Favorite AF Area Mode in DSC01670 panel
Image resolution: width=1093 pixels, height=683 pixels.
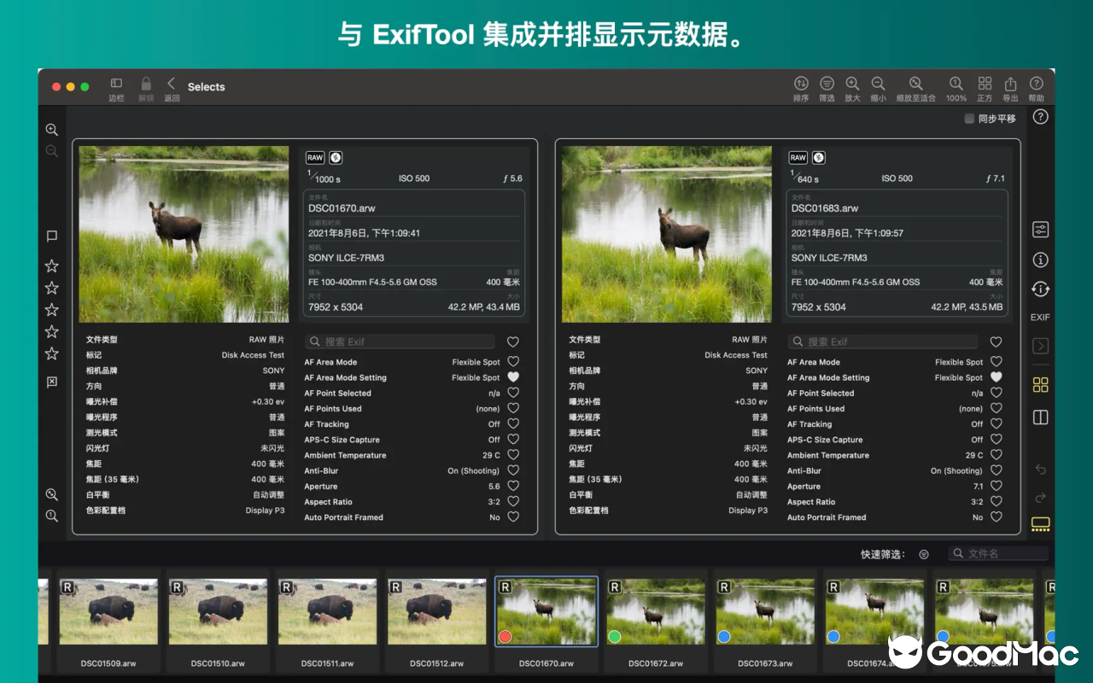[513, 362]
